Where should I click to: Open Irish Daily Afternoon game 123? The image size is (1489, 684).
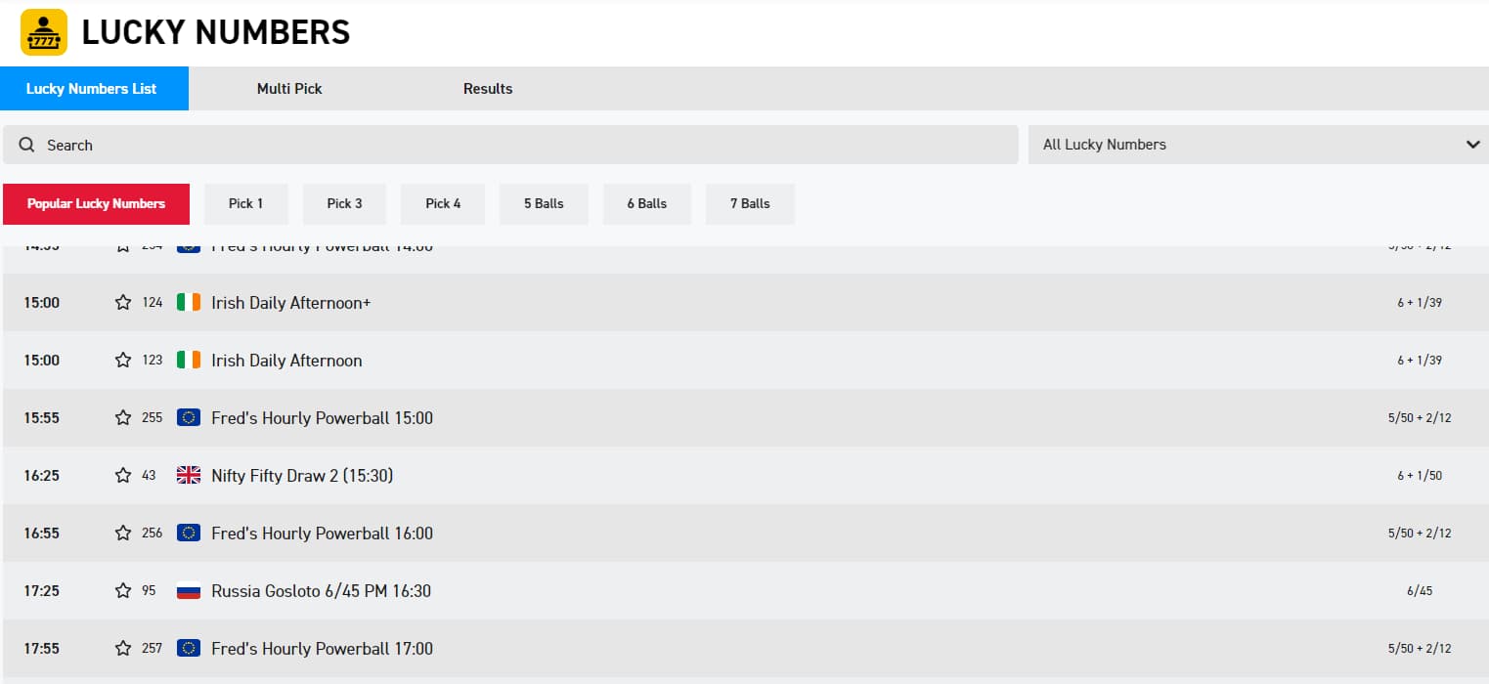(x=286, y=361)
